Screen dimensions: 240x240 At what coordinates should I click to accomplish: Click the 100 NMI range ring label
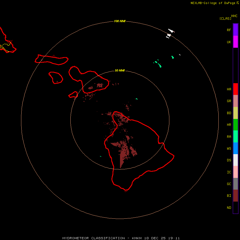point(120,21)
